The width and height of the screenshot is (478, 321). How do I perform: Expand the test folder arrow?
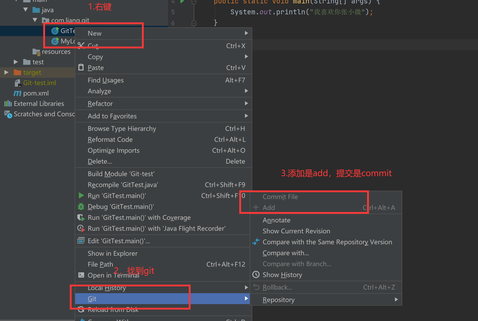coord(16,62)
